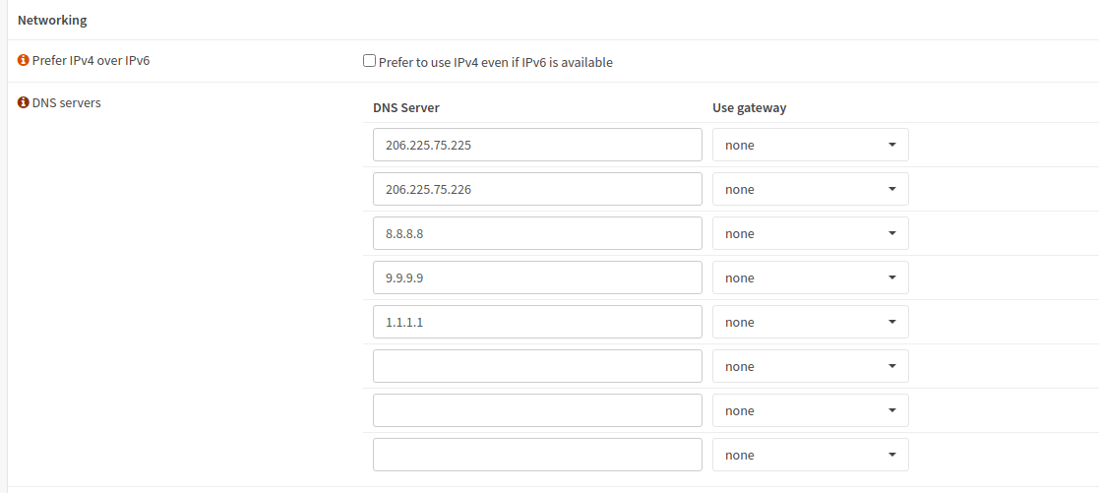This screenshot has width=1099, height=493.
Task: Click the first empty DNS server field
Action: pyautogui.click(x=537, y=366)
